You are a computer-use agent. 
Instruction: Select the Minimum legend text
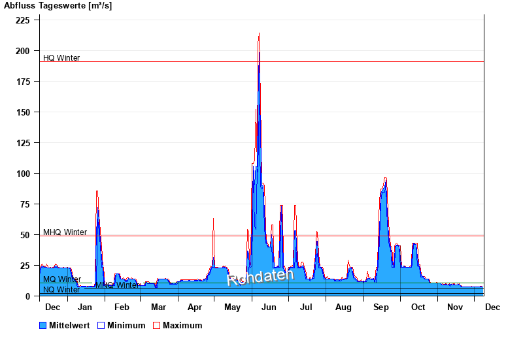pyautogui.click(x=126, y=326)
